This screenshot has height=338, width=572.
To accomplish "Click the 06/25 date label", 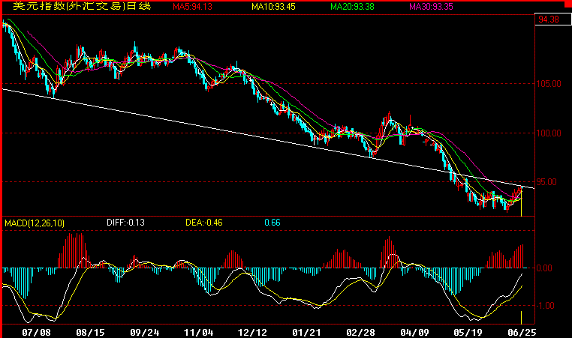I will click(x=522, y=333).
